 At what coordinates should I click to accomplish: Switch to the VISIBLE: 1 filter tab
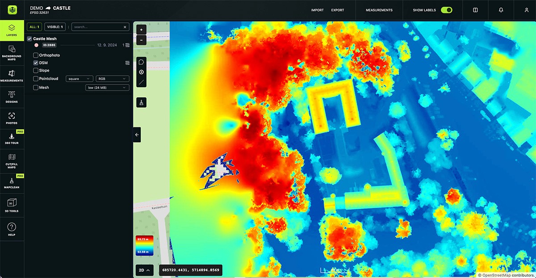click(54, 27)
